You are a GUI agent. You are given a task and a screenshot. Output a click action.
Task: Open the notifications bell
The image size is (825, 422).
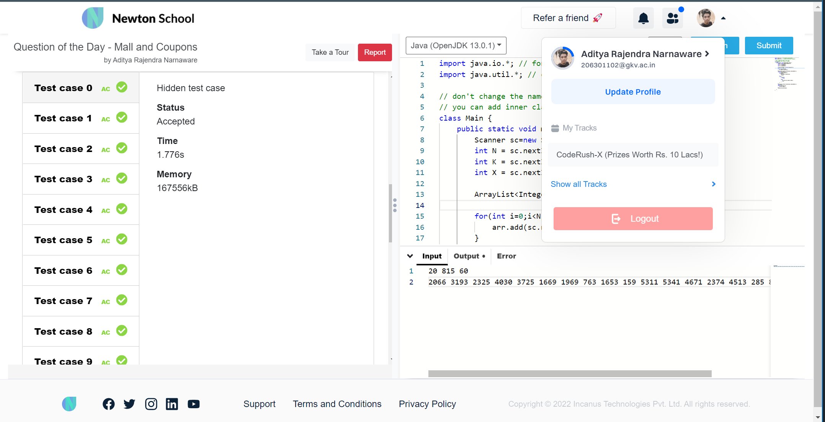tap(643, 18)
